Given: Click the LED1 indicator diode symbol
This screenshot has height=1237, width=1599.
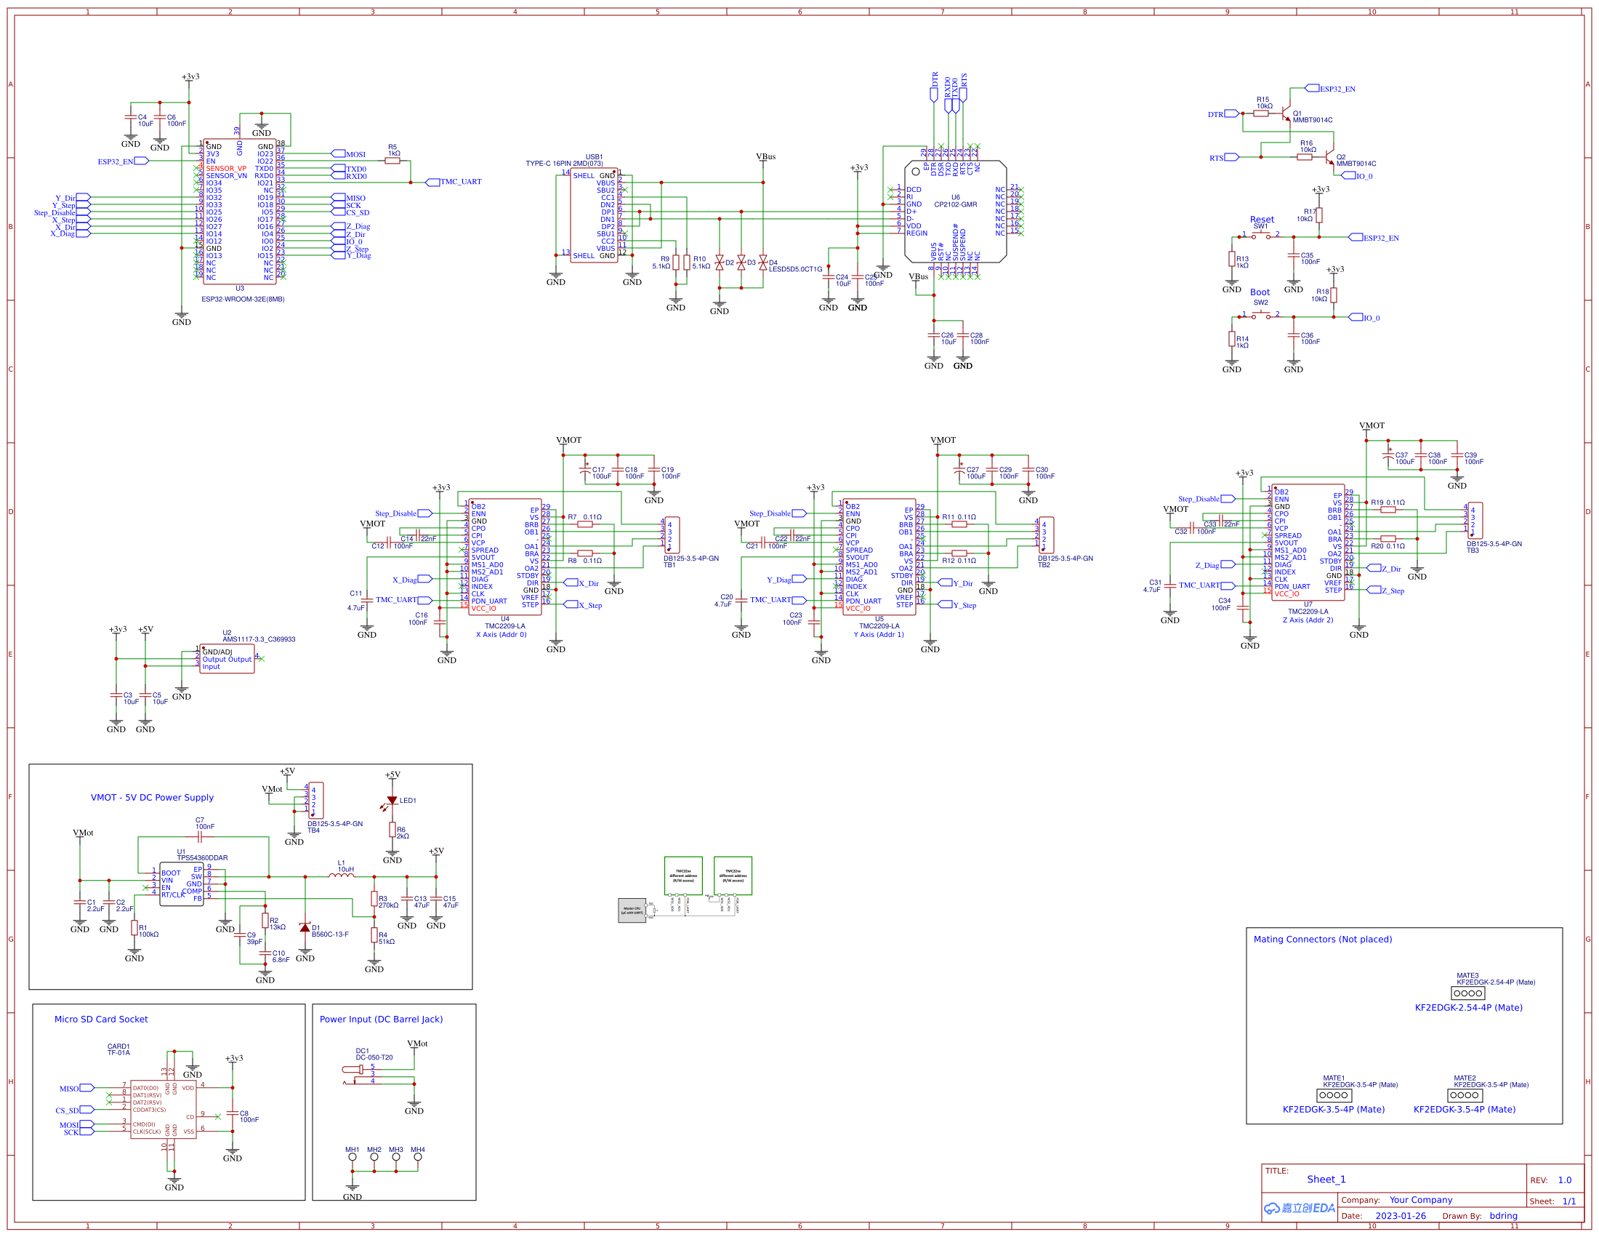Looking at the screenshot, I should pyautogui.click(x=393, y=801).
